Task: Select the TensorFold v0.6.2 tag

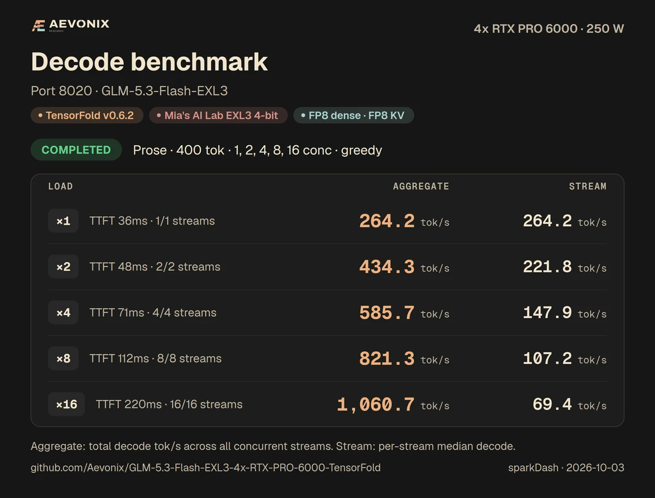Action: (87, 115)
